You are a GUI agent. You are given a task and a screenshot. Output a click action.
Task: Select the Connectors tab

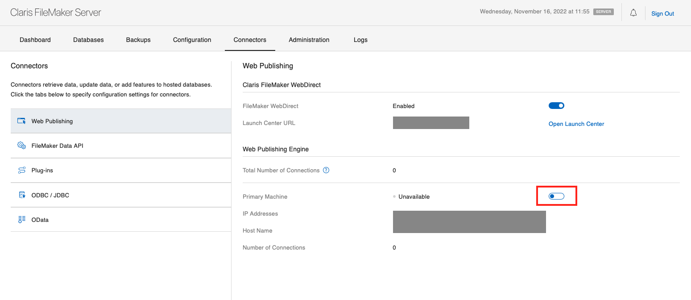250,40
